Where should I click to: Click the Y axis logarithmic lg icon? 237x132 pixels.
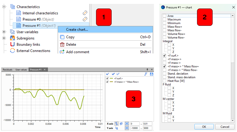coord(117,128)
